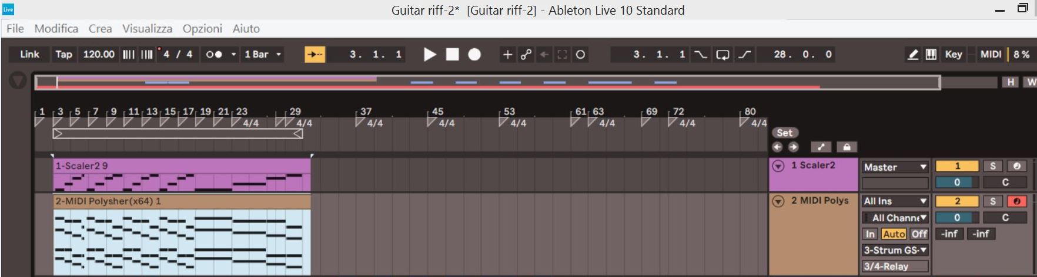Click the Ableton Live logo icon
Viewport: 1037px width, 277px height.
(x=8, y=9)
